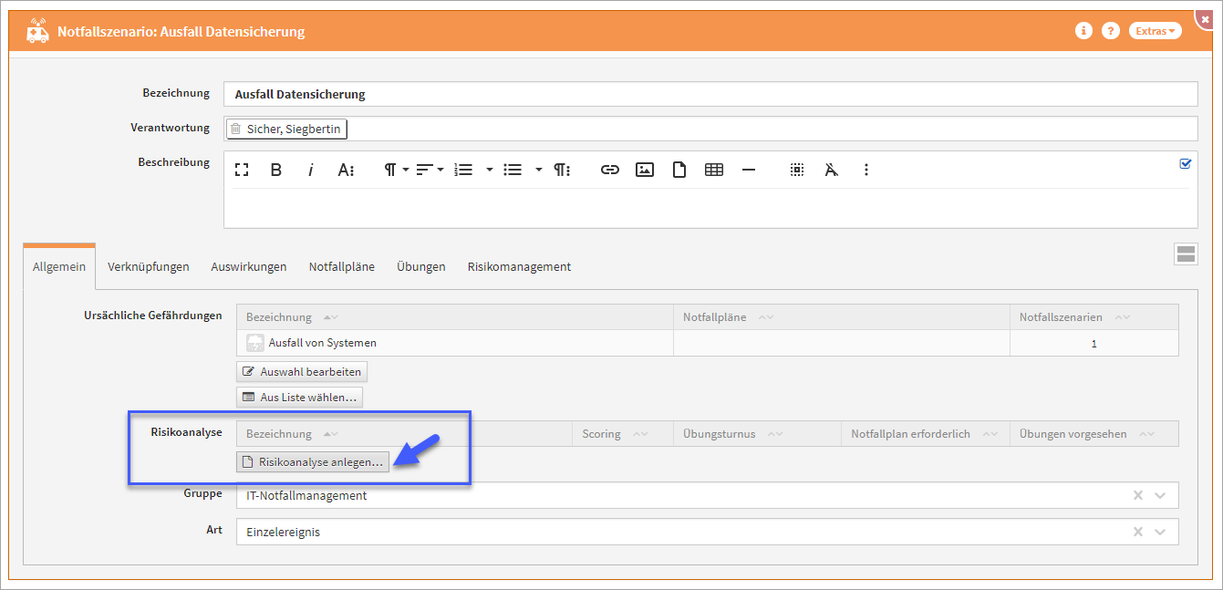Screen dimensions: 1223x590
Task: Apply italic formatting in description editor
Action: tap(310, 170)
